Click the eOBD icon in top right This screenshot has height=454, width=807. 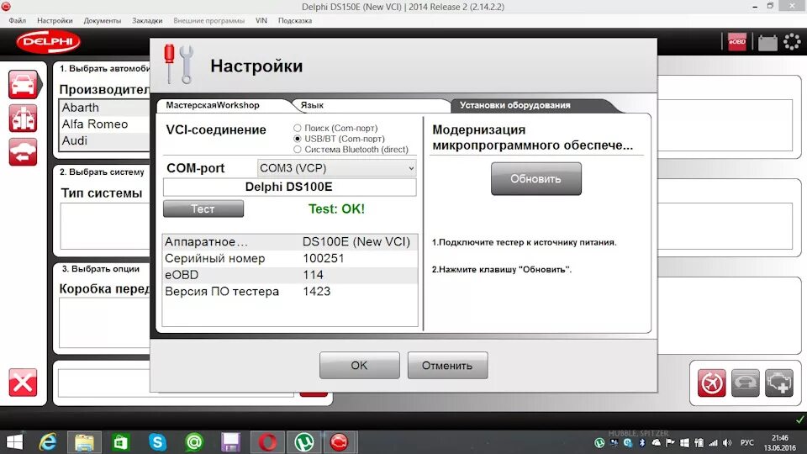[737, 42]
